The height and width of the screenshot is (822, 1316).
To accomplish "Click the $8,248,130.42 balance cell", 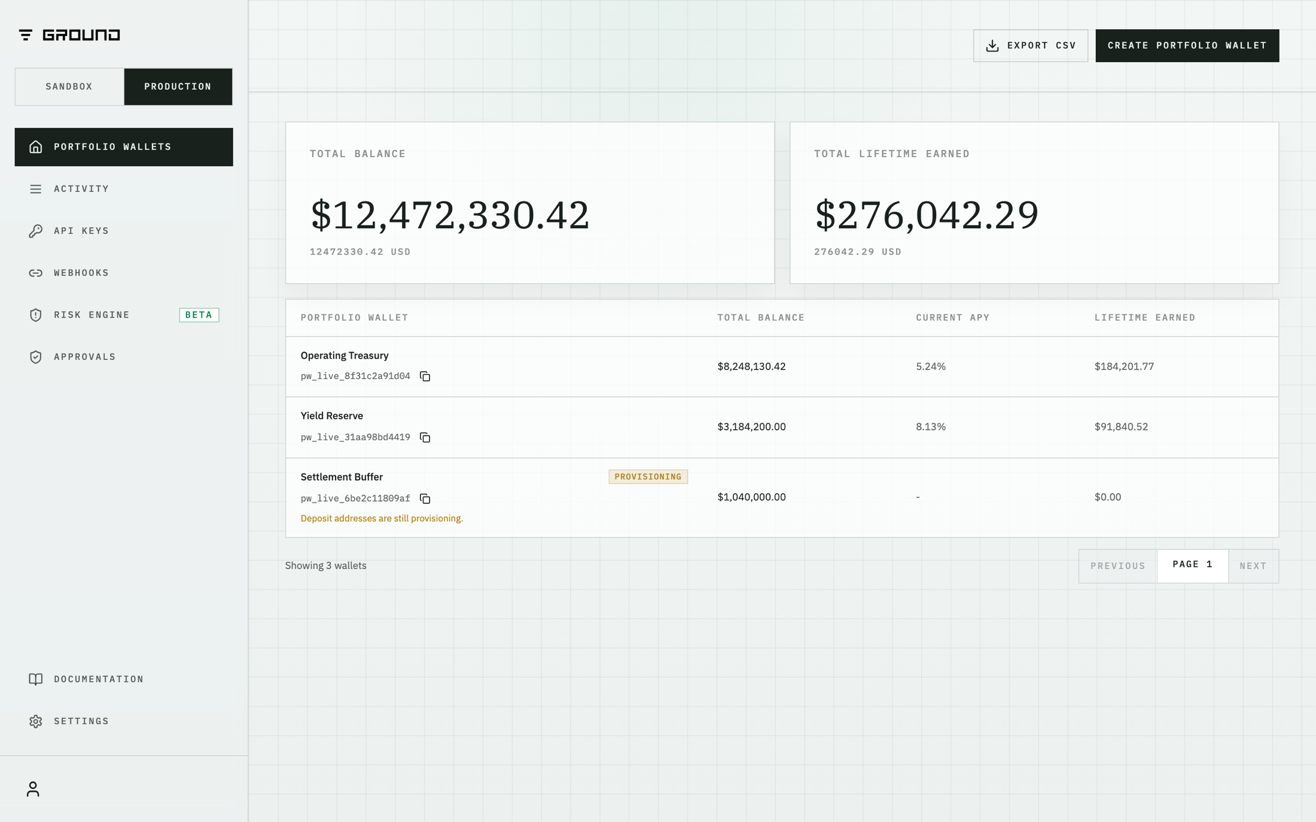I will [752, 366].
